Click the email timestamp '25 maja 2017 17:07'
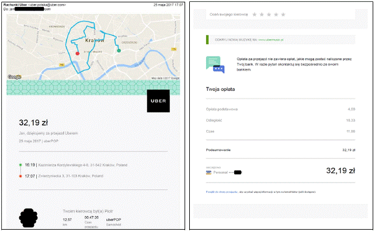The image size is (375, 232). [168, 5]
